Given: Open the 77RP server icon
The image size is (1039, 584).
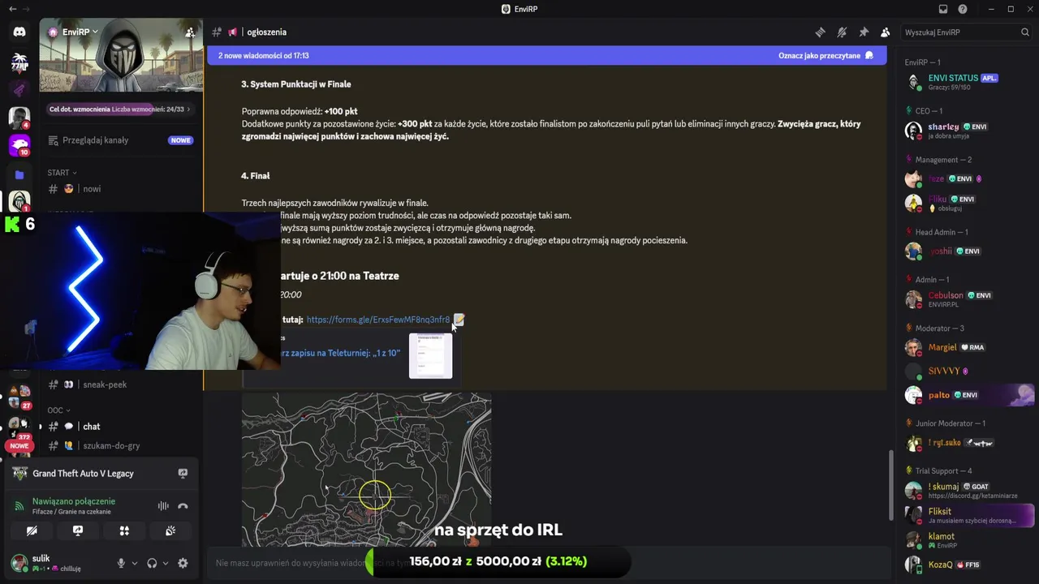Looking at the screenshot, I should pyautogui.click(x=19, y=62).
